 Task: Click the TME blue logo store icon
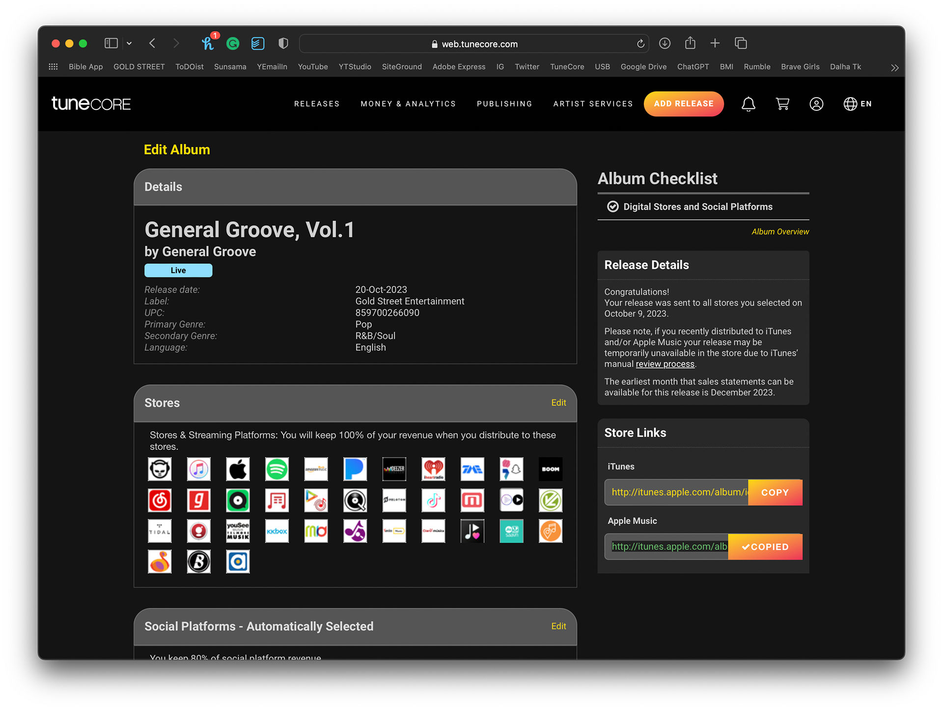coord(472,469)
